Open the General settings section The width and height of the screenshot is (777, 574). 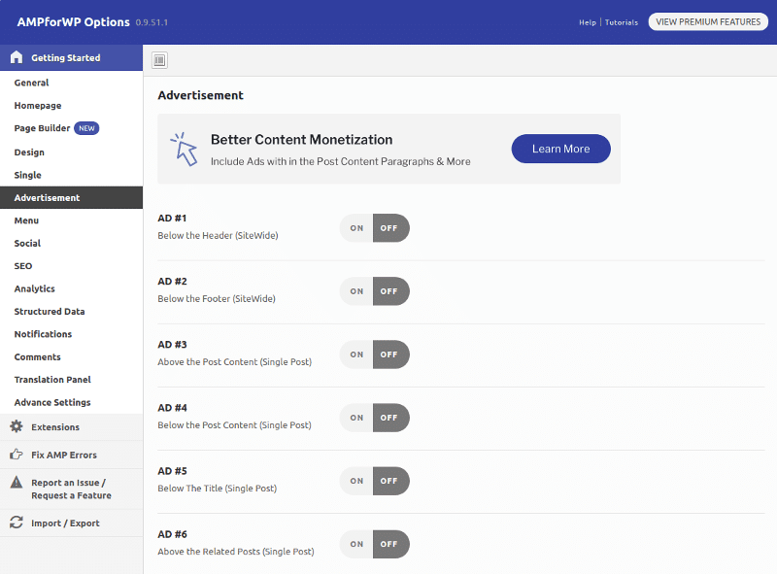71,83
